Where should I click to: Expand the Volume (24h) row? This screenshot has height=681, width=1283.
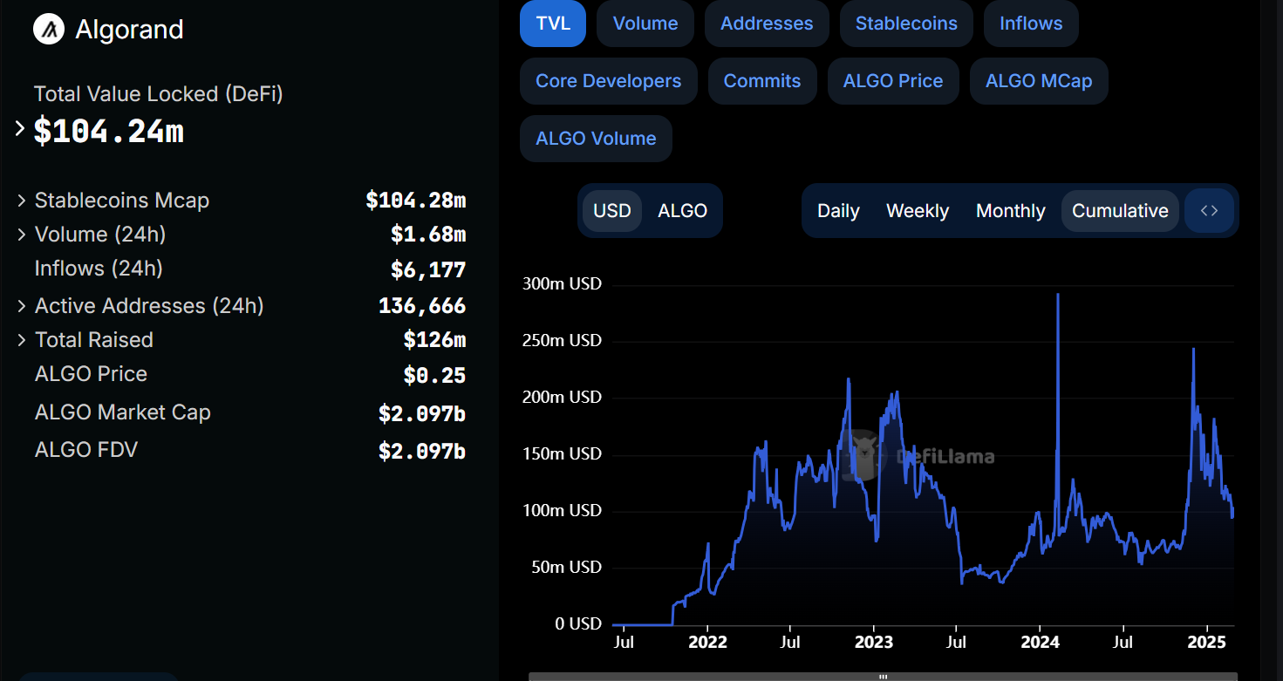coord(22,235)
